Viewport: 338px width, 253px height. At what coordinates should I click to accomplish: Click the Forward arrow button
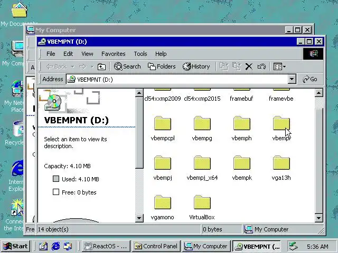coord(82,67)
